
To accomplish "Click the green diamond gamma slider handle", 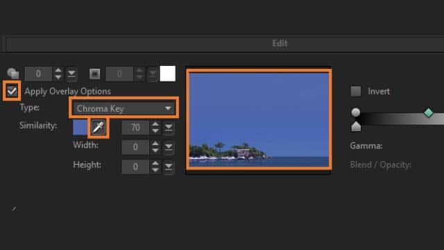I will pos(428,112).
